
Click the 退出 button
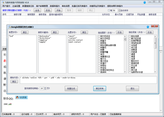tap(132, 89)
